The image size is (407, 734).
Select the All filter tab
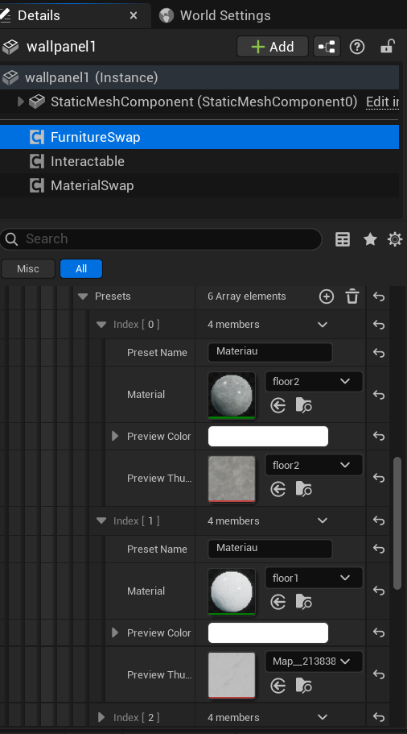(81, 268)
